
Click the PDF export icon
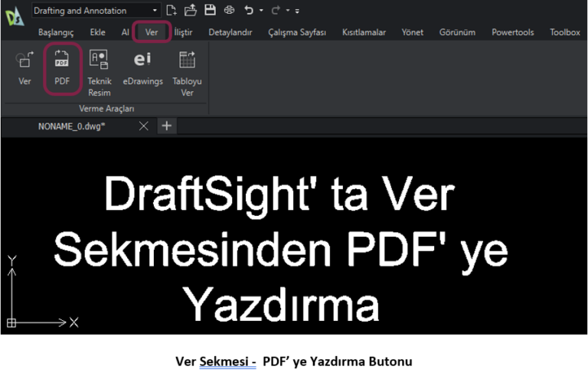pos(62,61)
